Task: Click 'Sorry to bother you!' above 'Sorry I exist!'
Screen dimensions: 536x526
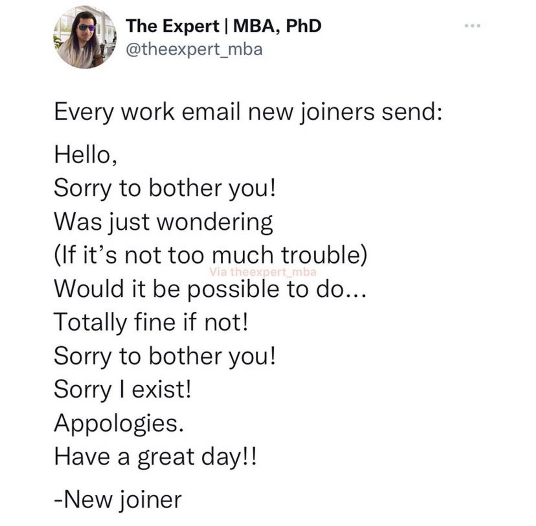Action: pos(165,356)
